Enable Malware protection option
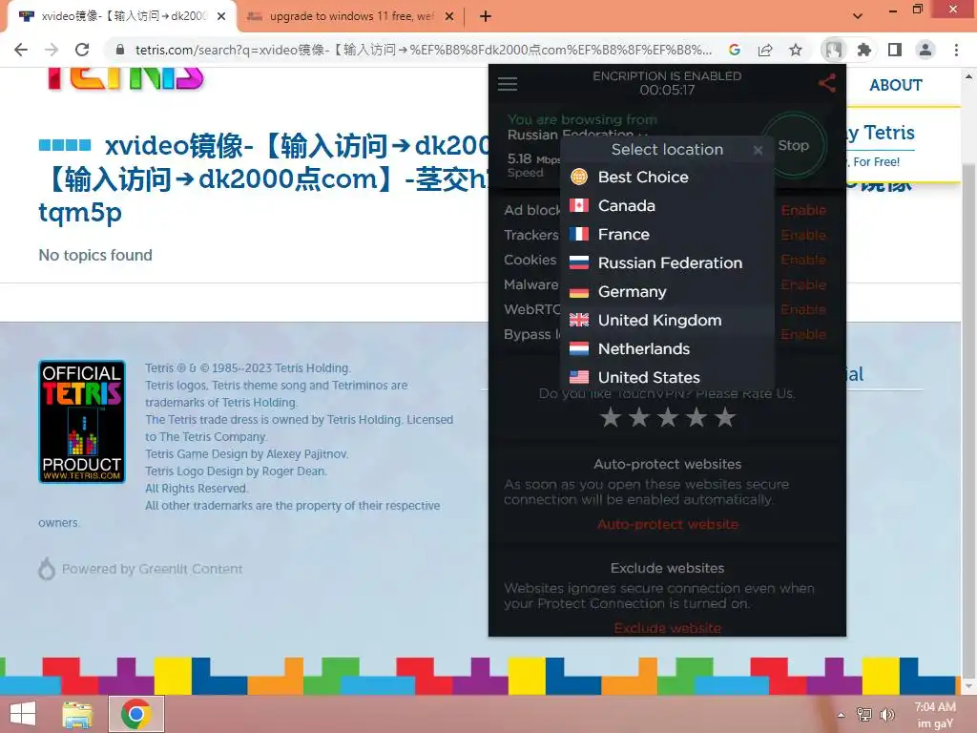977x733 pixels. [803, 284]
